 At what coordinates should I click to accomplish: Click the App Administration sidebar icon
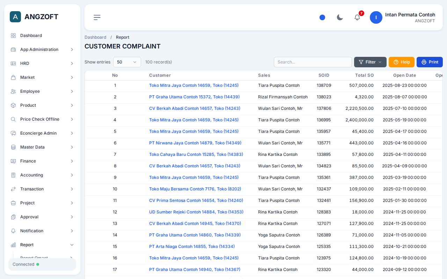coord(13,50)
